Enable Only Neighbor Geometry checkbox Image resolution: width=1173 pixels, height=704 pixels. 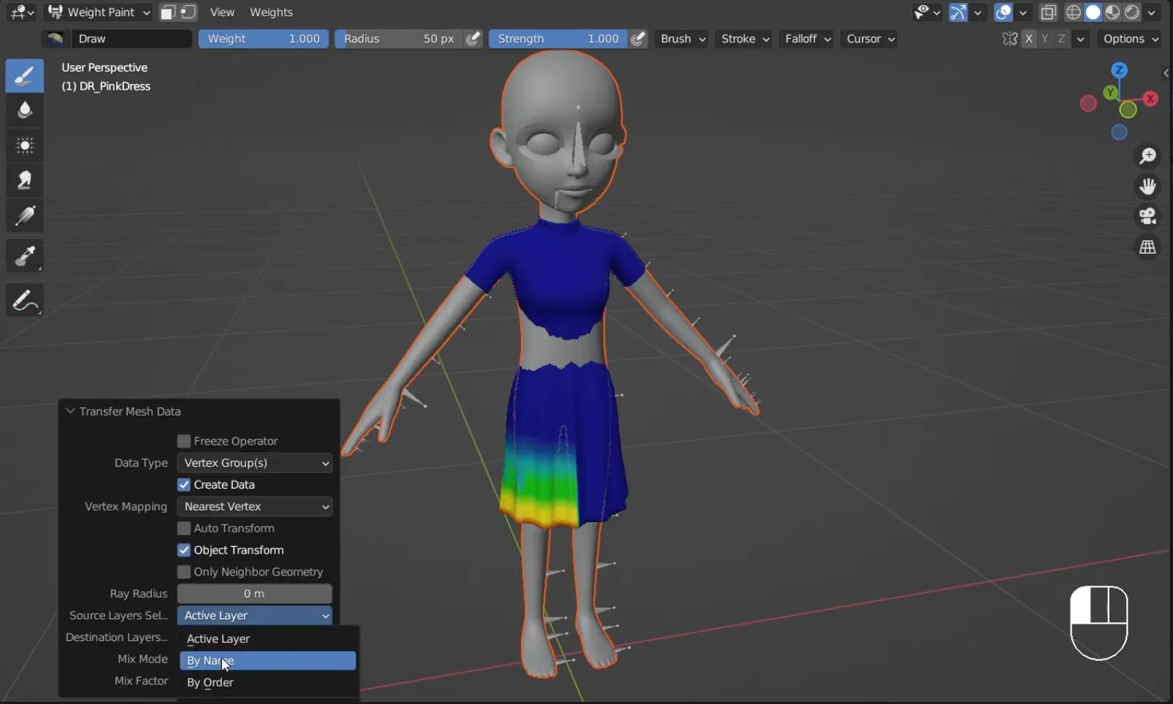184,572
